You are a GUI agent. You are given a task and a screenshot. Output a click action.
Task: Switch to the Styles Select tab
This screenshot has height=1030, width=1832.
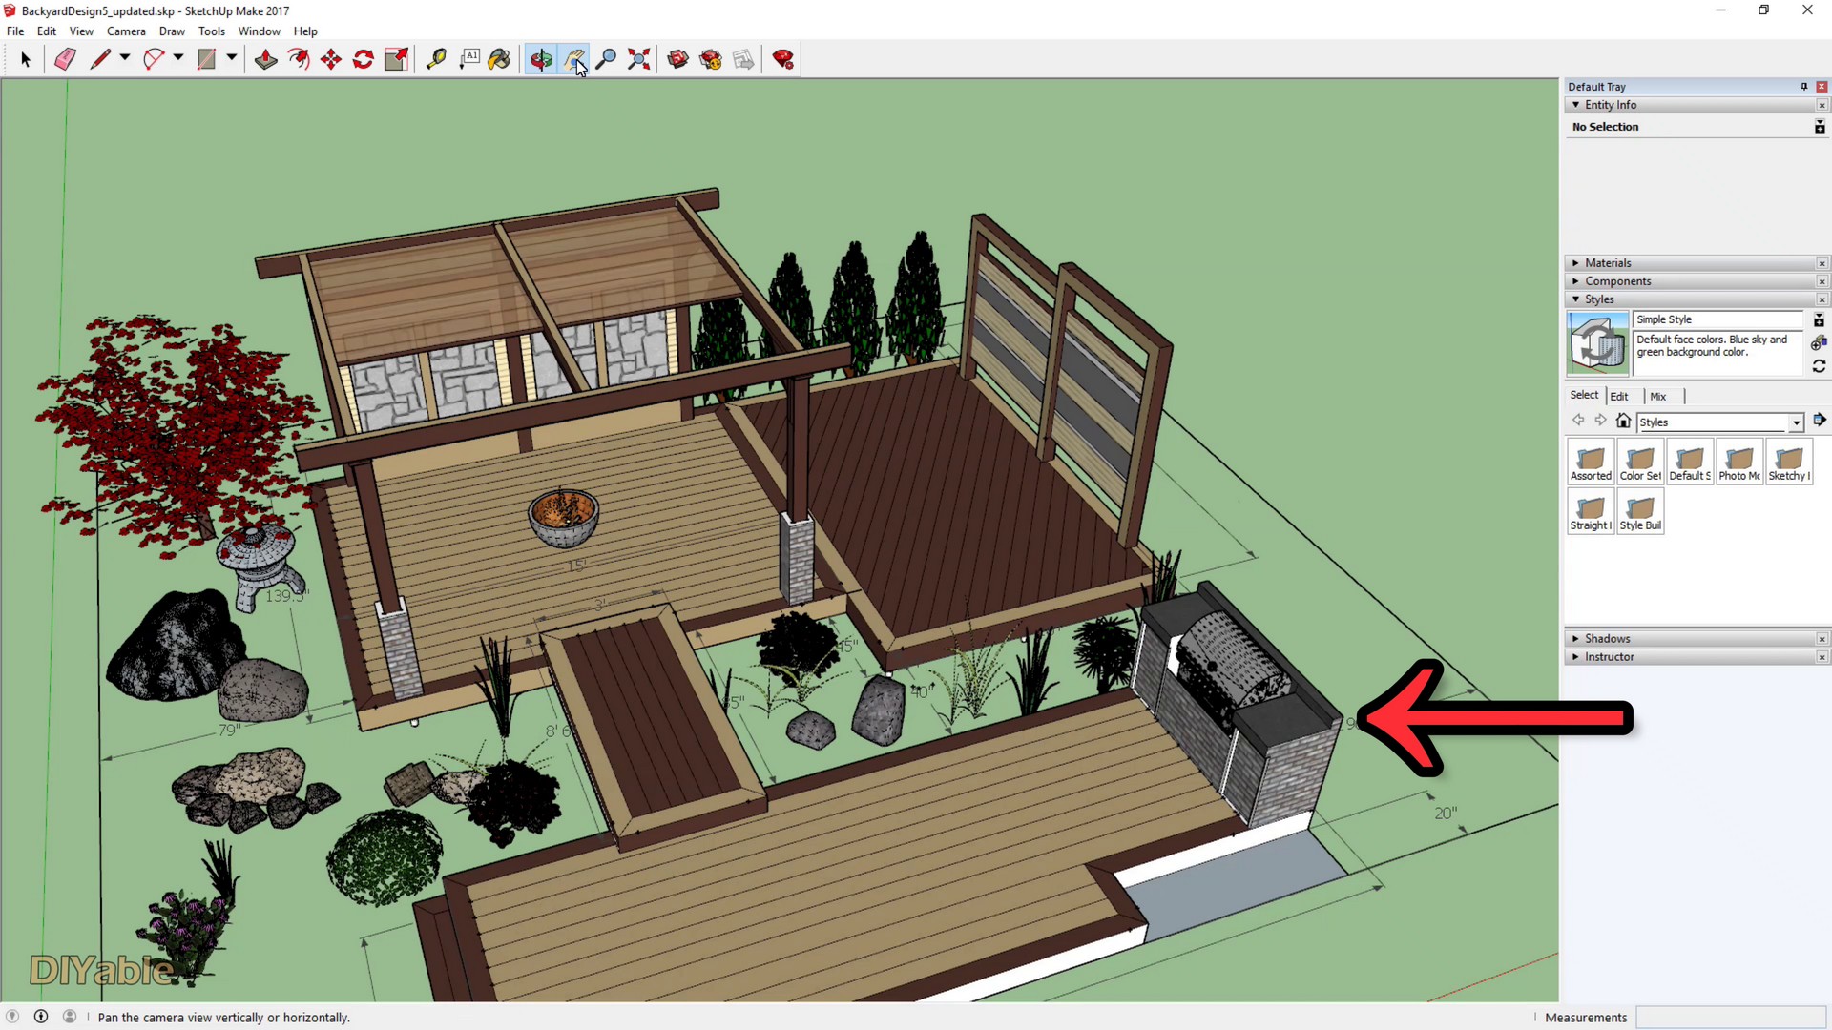point(1584,395)
